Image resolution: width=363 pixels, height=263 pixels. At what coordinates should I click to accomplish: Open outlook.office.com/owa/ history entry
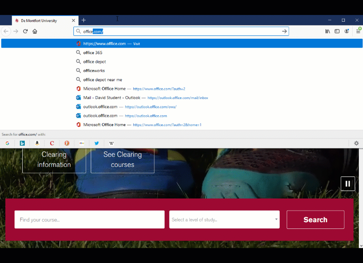pos(182,107)
